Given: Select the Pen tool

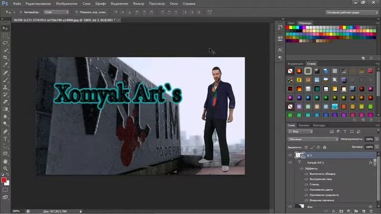Looking at the screenshot, I should 5,131.
